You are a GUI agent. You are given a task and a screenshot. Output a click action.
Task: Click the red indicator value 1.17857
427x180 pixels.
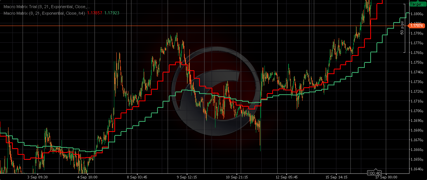(95, 13)
